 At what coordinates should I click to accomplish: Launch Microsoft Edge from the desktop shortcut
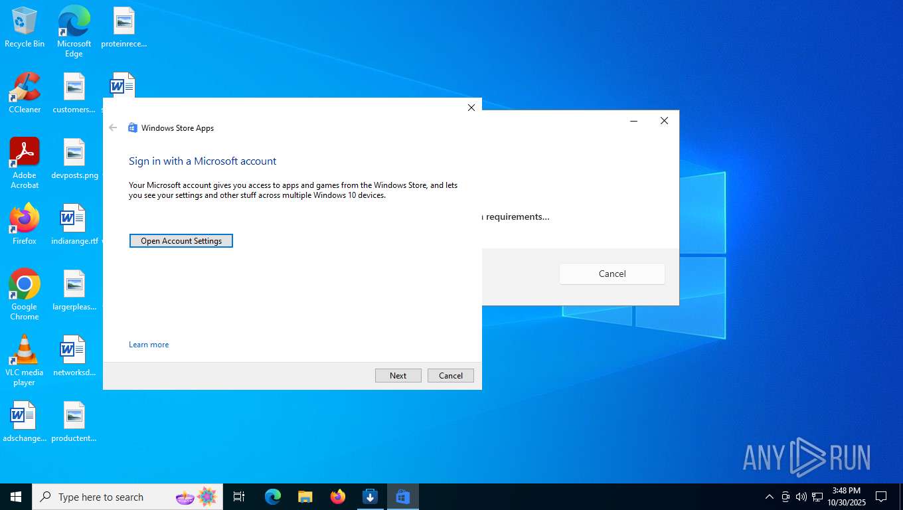[74, 31]
